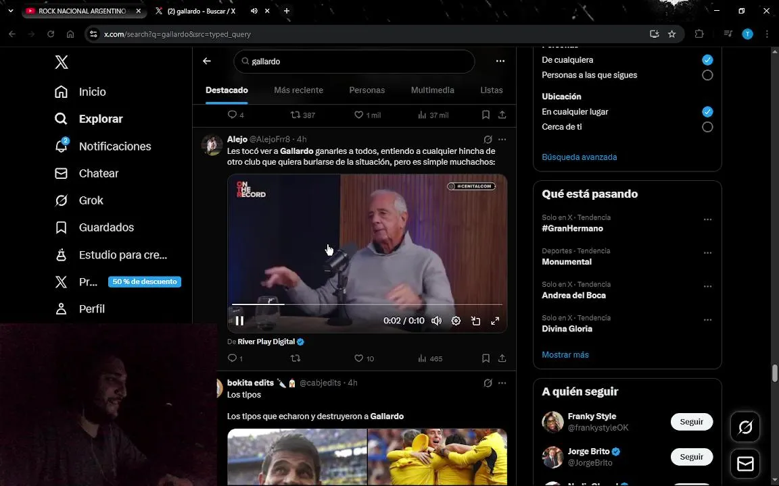Screen dimensions: 779x486
Task: Repost the post with 387 reposts
Action: [x=302, y=115]
